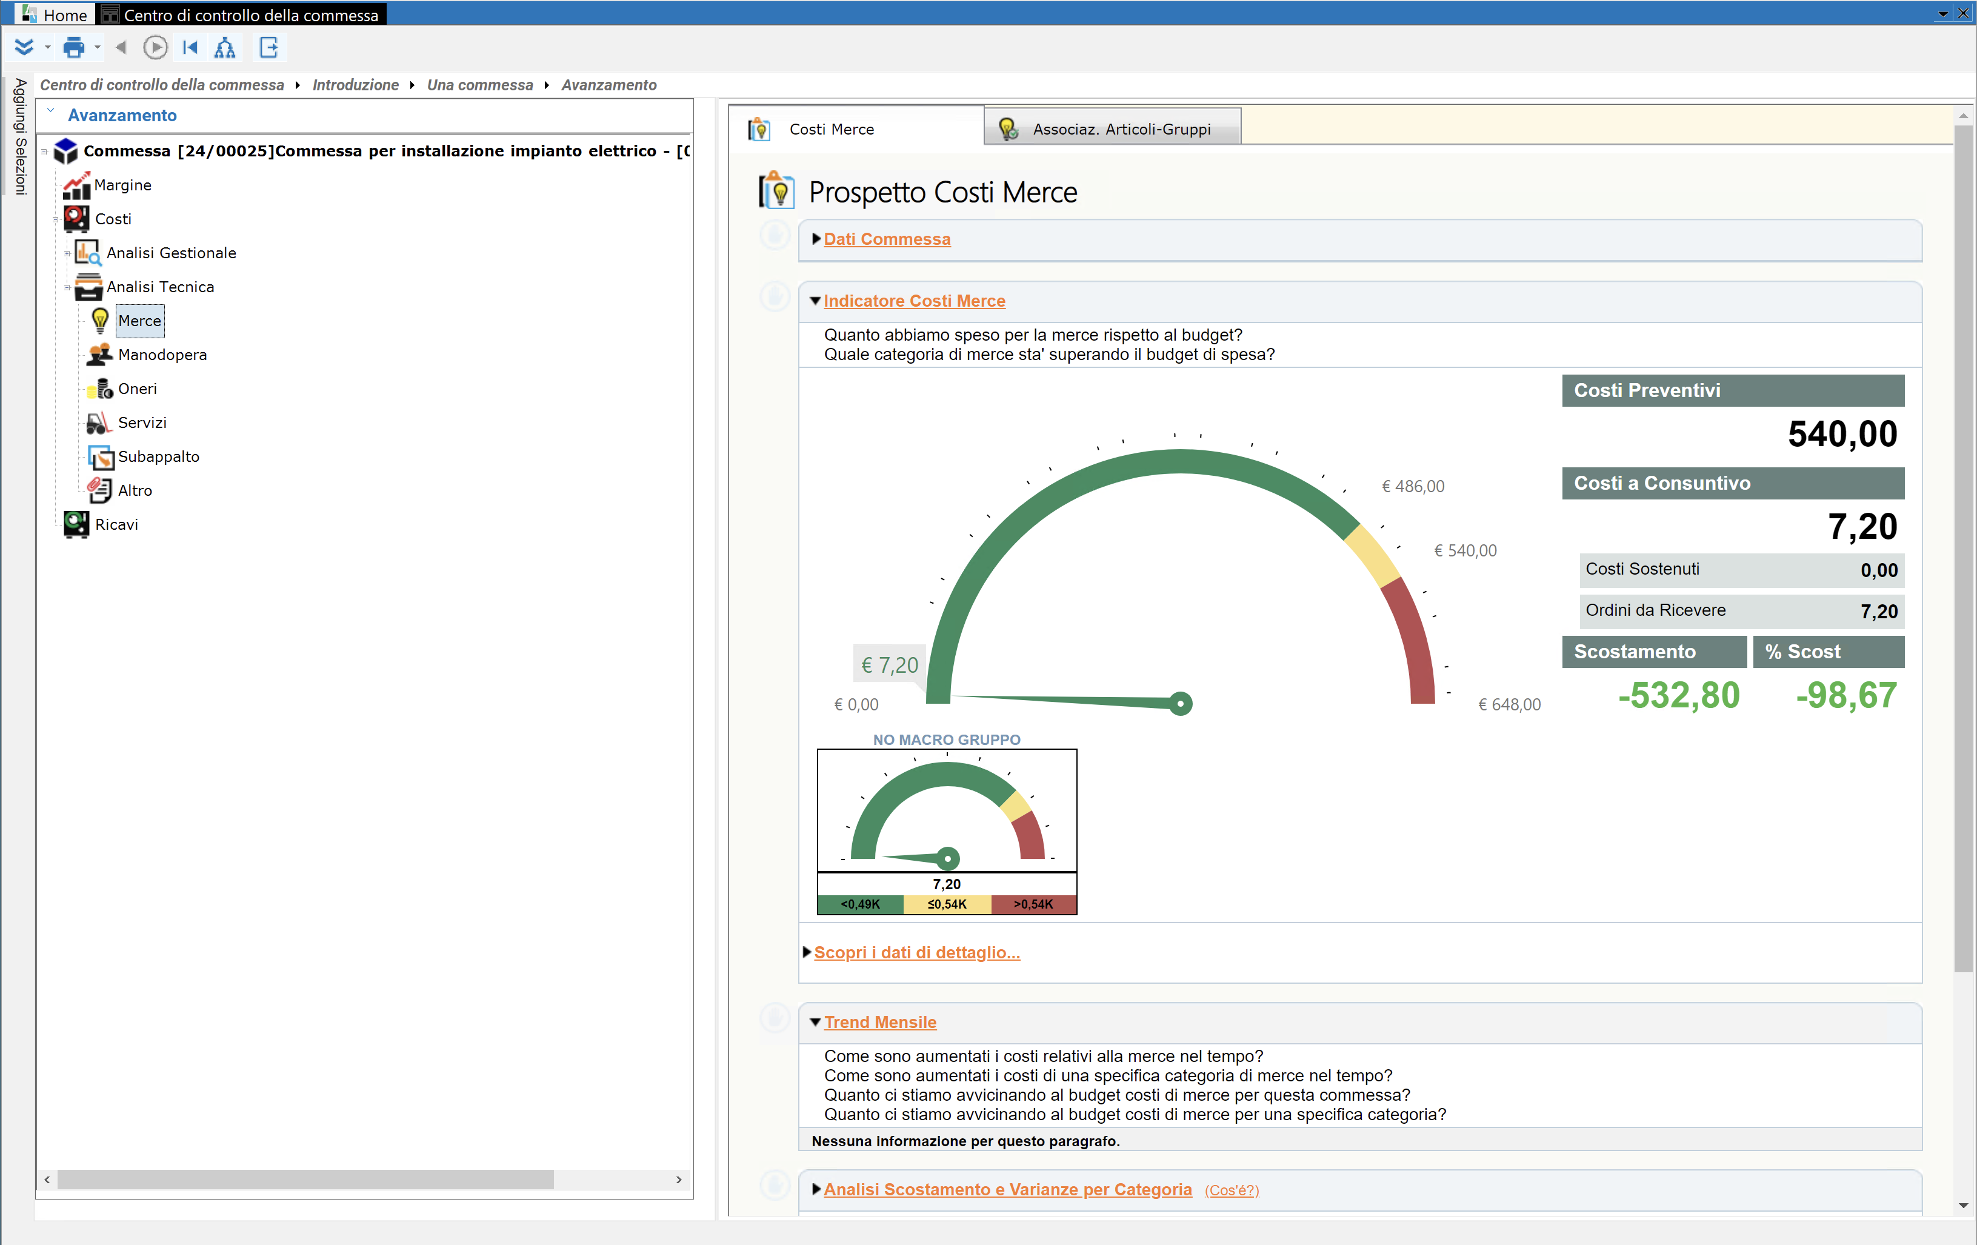Collapse the Indicatore Costi Merce section
The width and height of the screenshot is (1977, 1245).
point(815,301)
